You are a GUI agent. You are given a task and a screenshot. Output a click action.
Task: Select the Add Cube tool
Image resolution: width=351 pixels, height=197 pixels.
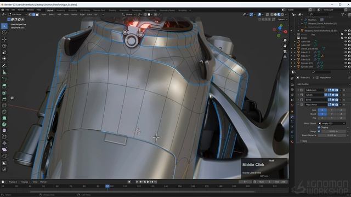tap(4, 79)
